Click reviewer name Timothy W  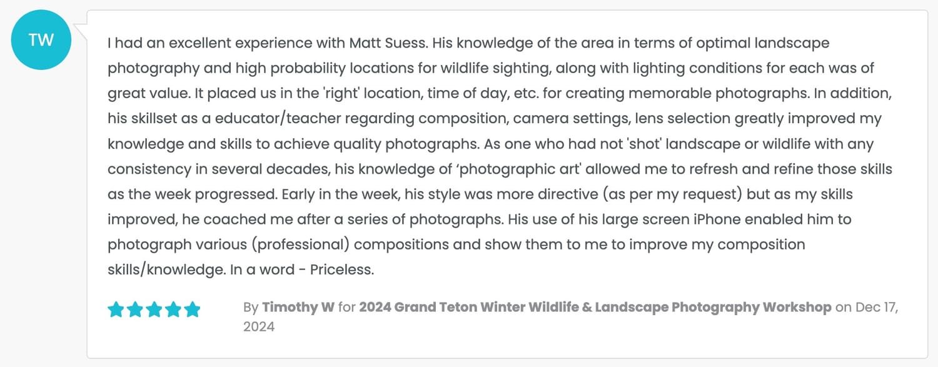pos(298,307)
